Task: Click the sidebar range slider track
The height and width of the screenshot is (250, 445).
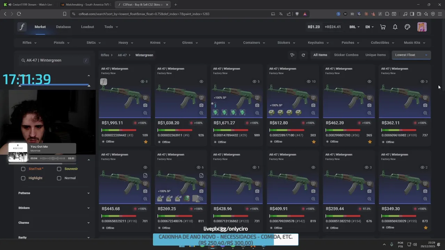Action: pyautogui.click(x=54, y=85)
